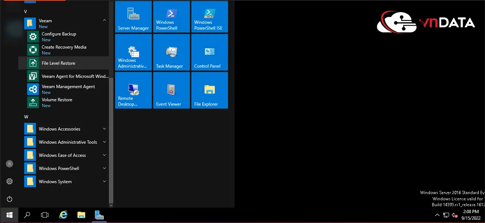
Task: Open Configure Backup from Veeam folder
Action: [64, 37]
